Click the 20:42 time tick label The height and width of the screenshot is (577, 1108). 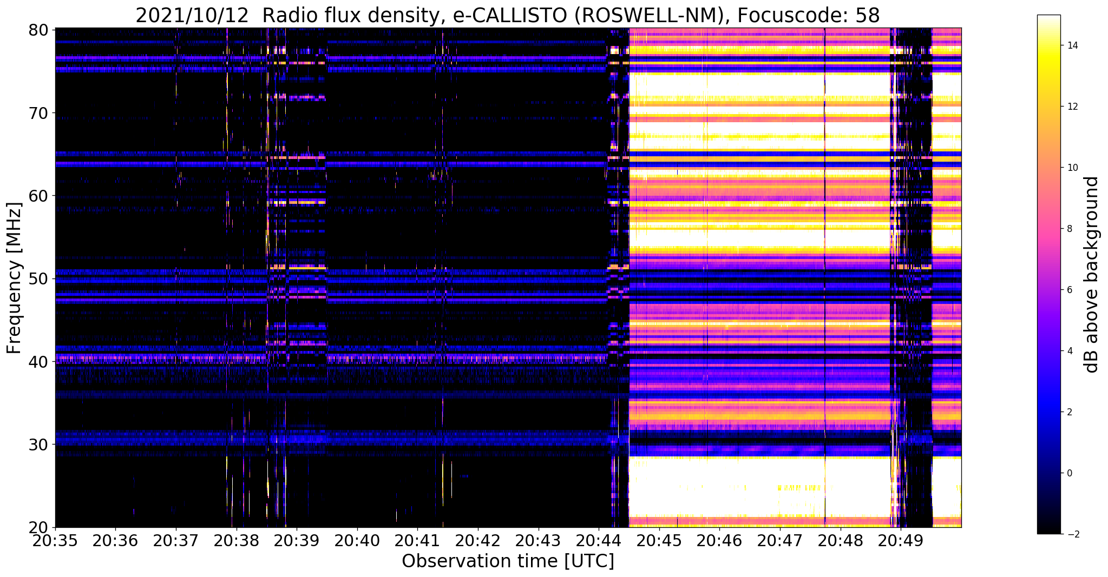point(477,540)
